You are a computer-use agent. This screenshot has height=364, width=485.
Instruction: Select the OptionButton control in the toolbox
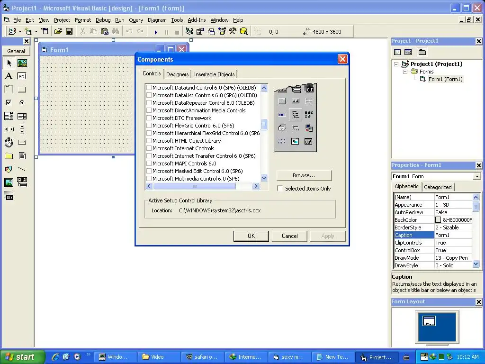(22, 102)
